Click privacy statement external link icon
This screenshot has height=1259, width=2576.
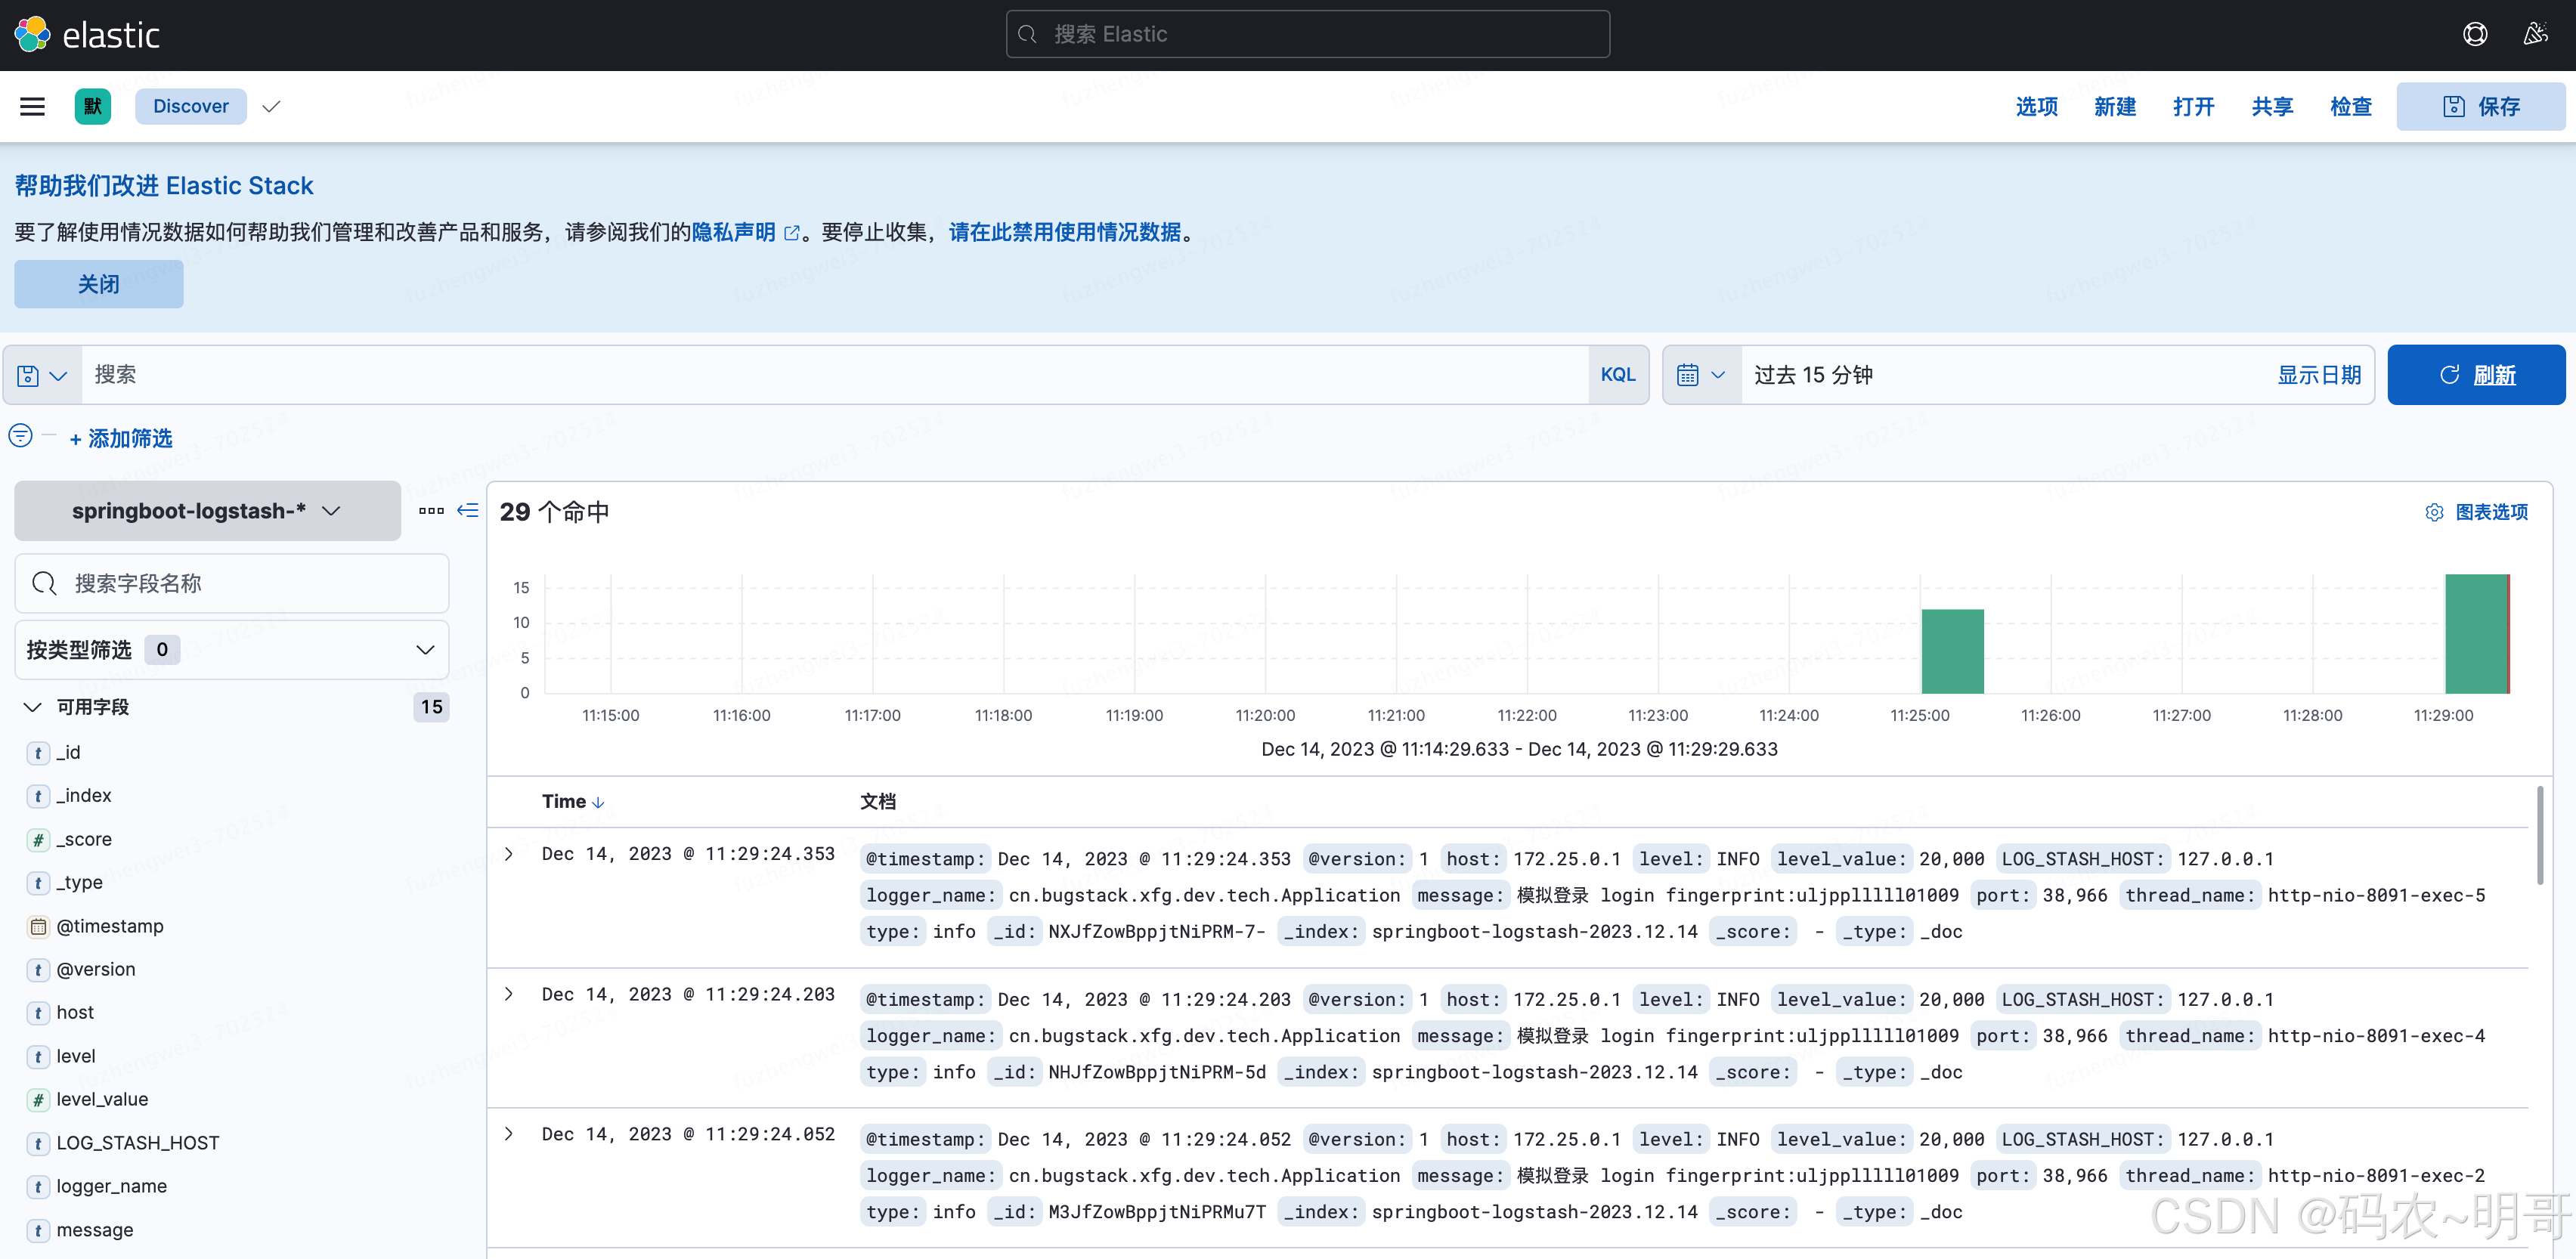(792, 233)
